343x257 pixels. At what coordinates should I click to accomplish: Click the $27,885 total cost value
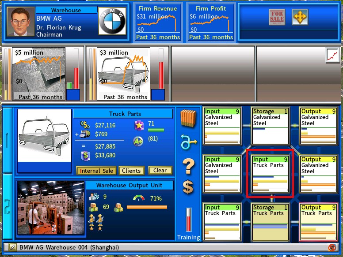coord(105,146)
